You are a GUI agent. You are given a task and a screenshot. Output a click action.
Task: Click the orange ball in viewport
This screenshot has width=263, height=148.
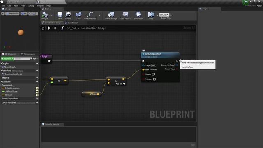21,32
